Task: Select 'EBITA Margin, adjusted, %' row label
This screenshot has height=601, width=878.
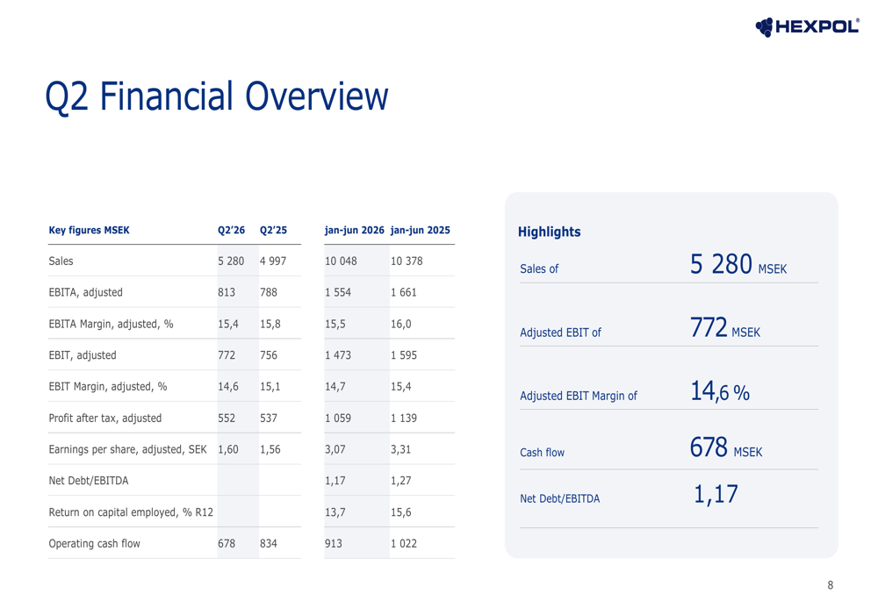Action: point(111,324)
